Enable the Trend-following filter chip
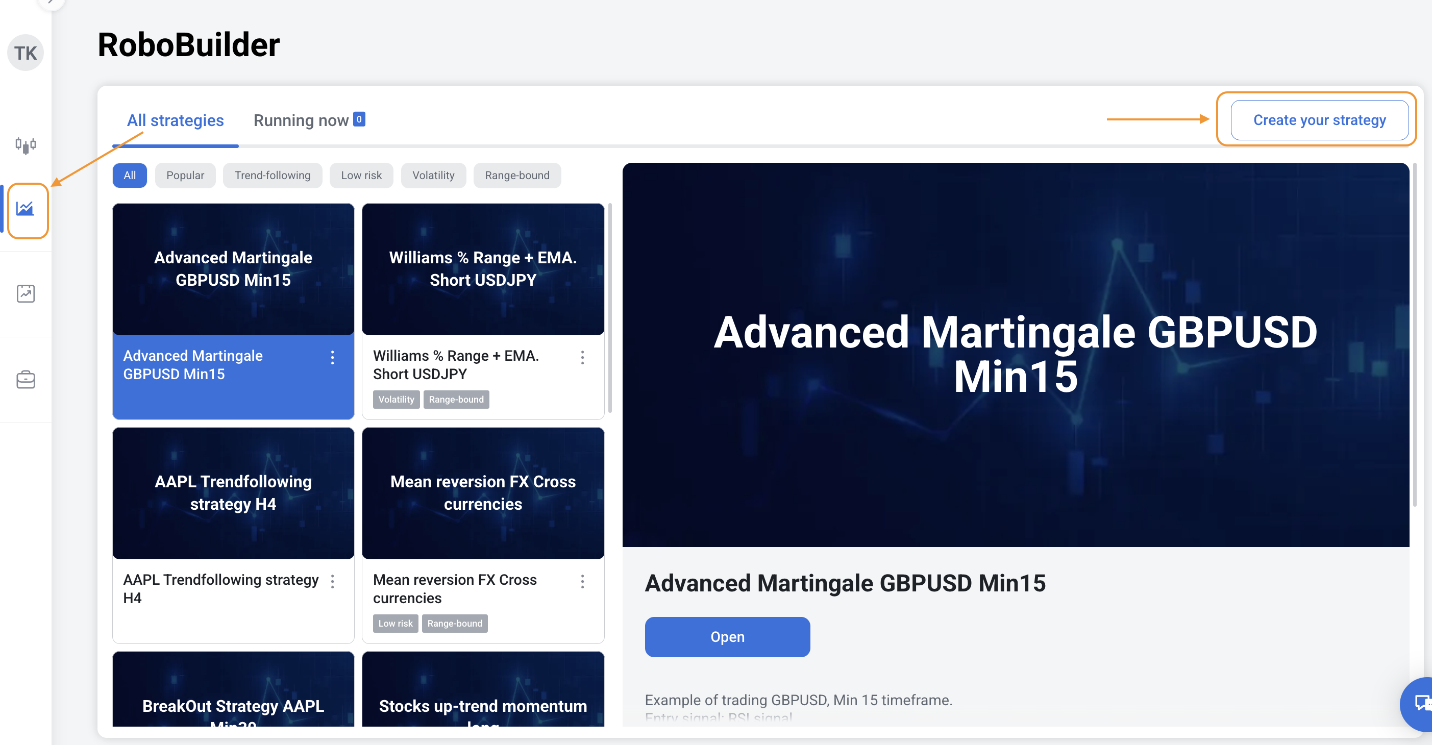This screenshot has width=1432, height=745. pyautogui.click(x=273, y=175)
